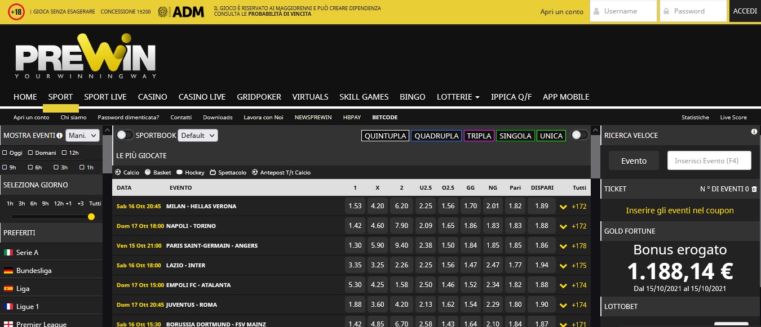Image resolution: width=761 pixels, height=327 pixels.
Task: Click the German flag for Bundesliga
Action: [8, 271]
